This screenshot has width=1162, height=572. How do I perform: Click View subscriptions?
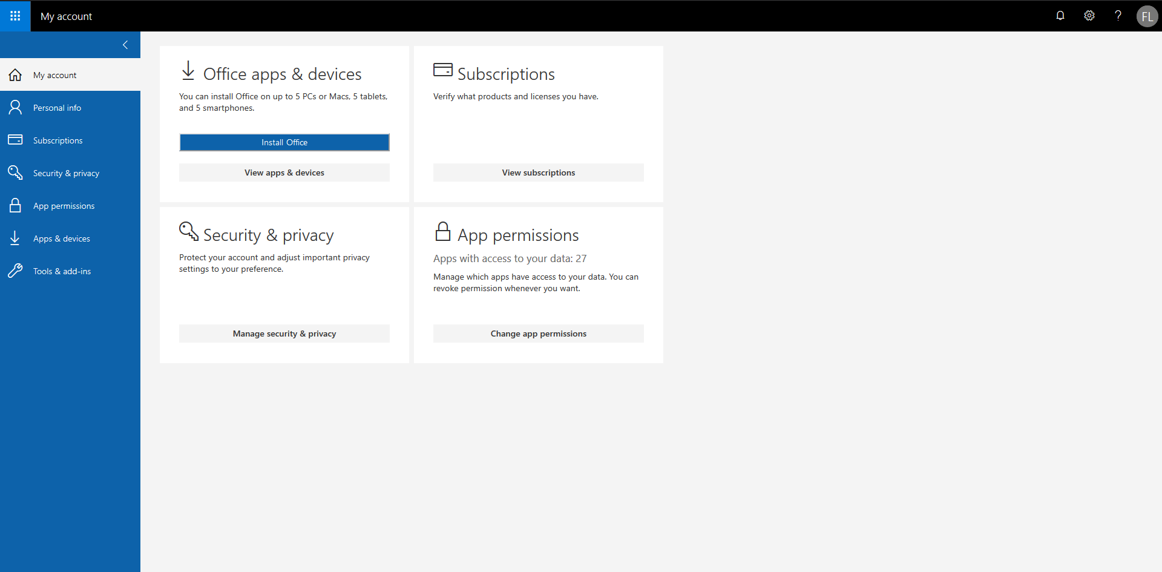point(538,172)
